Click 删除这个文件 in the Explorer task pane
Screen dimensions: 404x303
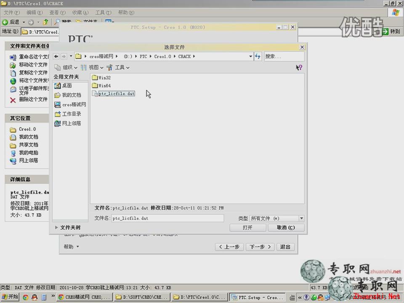pos(29,99)
